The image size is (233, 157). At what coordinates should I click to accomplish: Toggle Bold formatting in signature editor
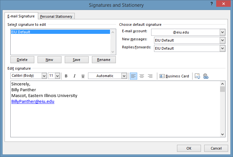(x=66, y=76)
